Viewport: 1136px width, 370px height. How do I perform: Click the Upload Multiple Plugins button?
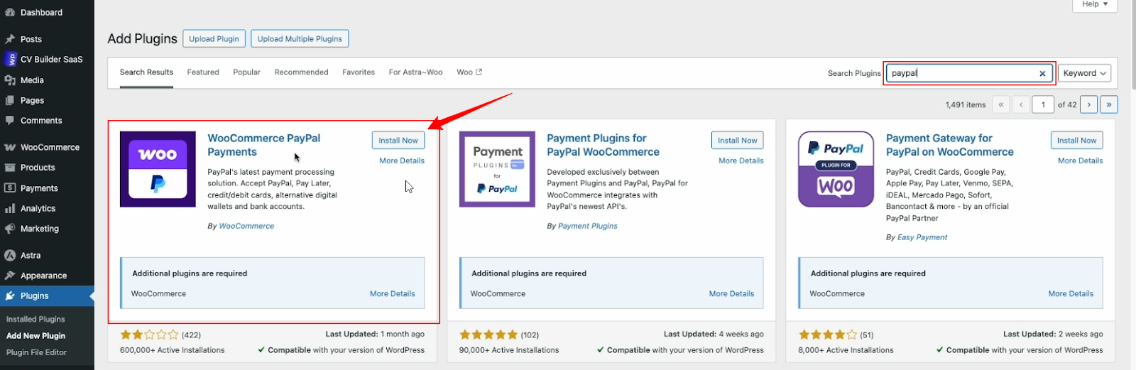300,38
